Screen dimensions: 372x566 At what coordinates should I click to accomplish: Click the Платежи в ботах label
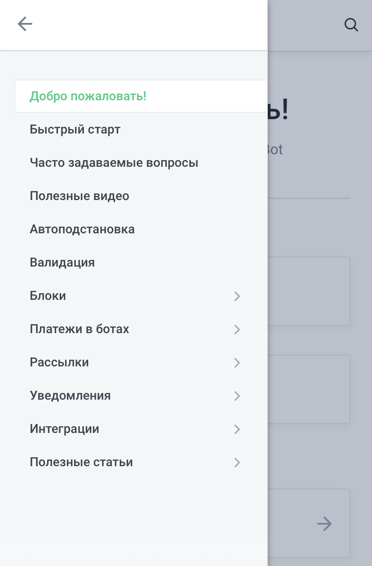(80, 329)
